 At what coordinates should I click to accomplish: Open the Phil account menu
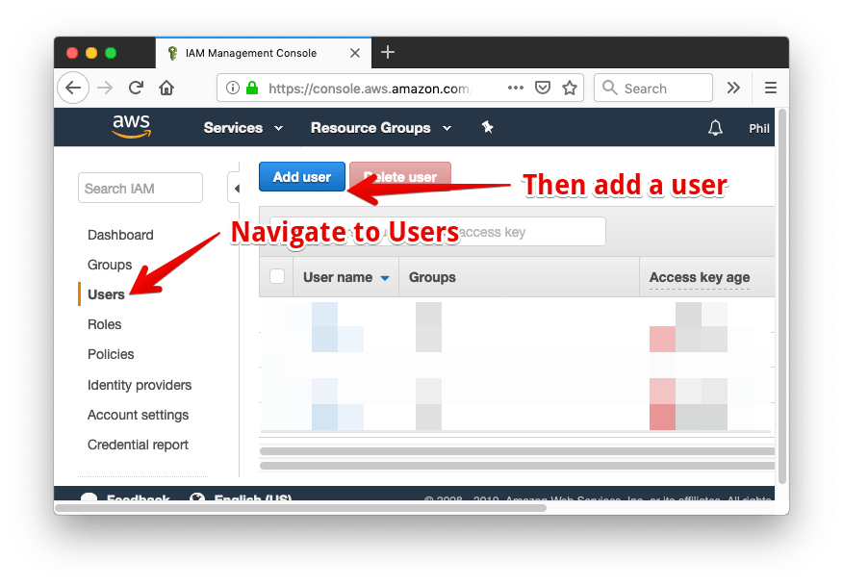(759, 129)
